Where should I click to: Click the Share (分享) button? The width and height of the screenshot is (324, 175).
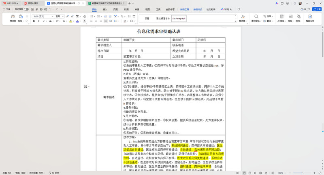pyautogui.click(x=317, y=9)
